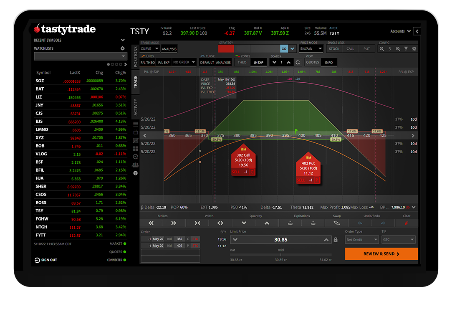Screen dimensions: 452x317
Task: Click the history clock icon in the sidebar
Action: coord(135,157)
